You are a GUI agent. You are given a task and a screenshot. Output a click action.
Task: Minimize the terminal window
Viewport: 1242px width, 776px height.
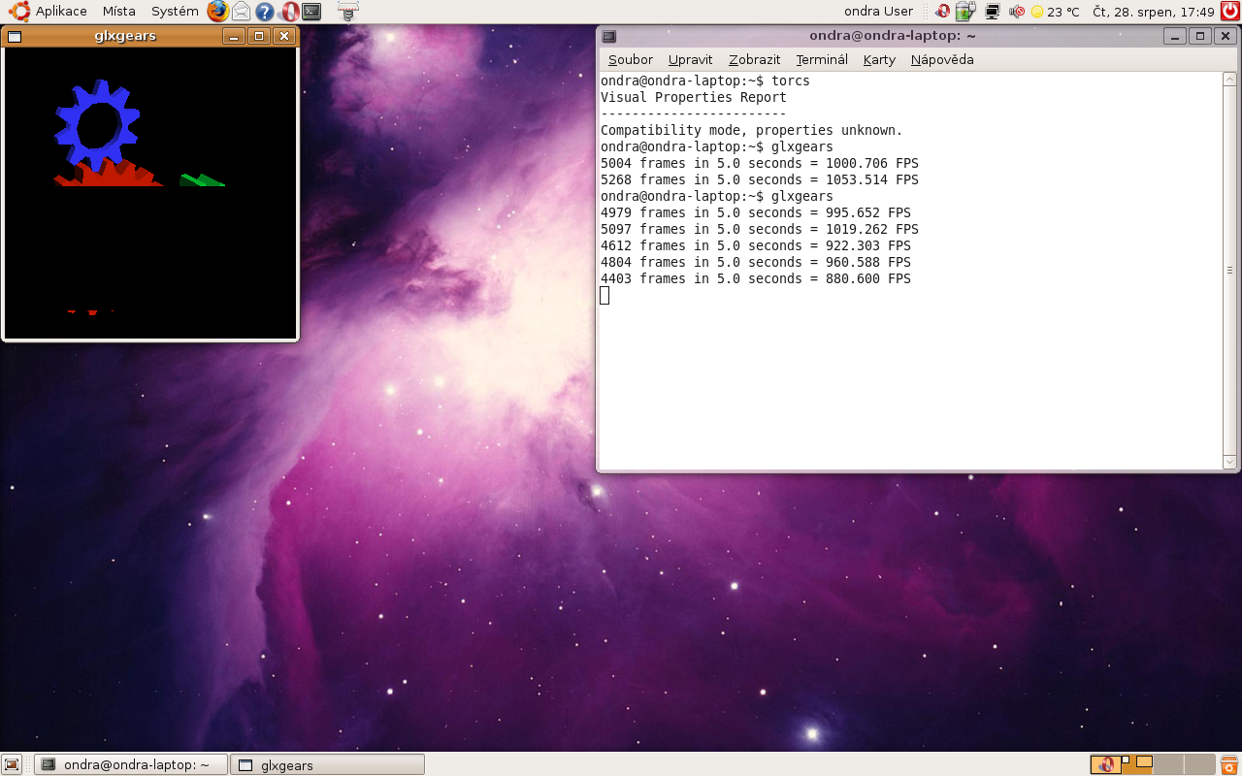click(x=1175, y=37)
